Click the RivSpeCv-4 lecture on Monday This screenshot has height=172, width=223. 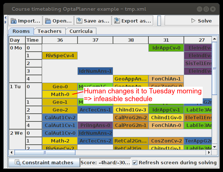(60, 56)
